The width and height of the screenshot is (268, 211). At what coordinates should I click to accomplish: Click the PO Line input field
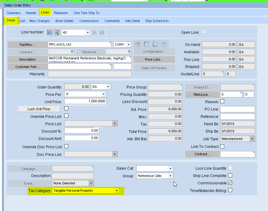coord(238,109)
